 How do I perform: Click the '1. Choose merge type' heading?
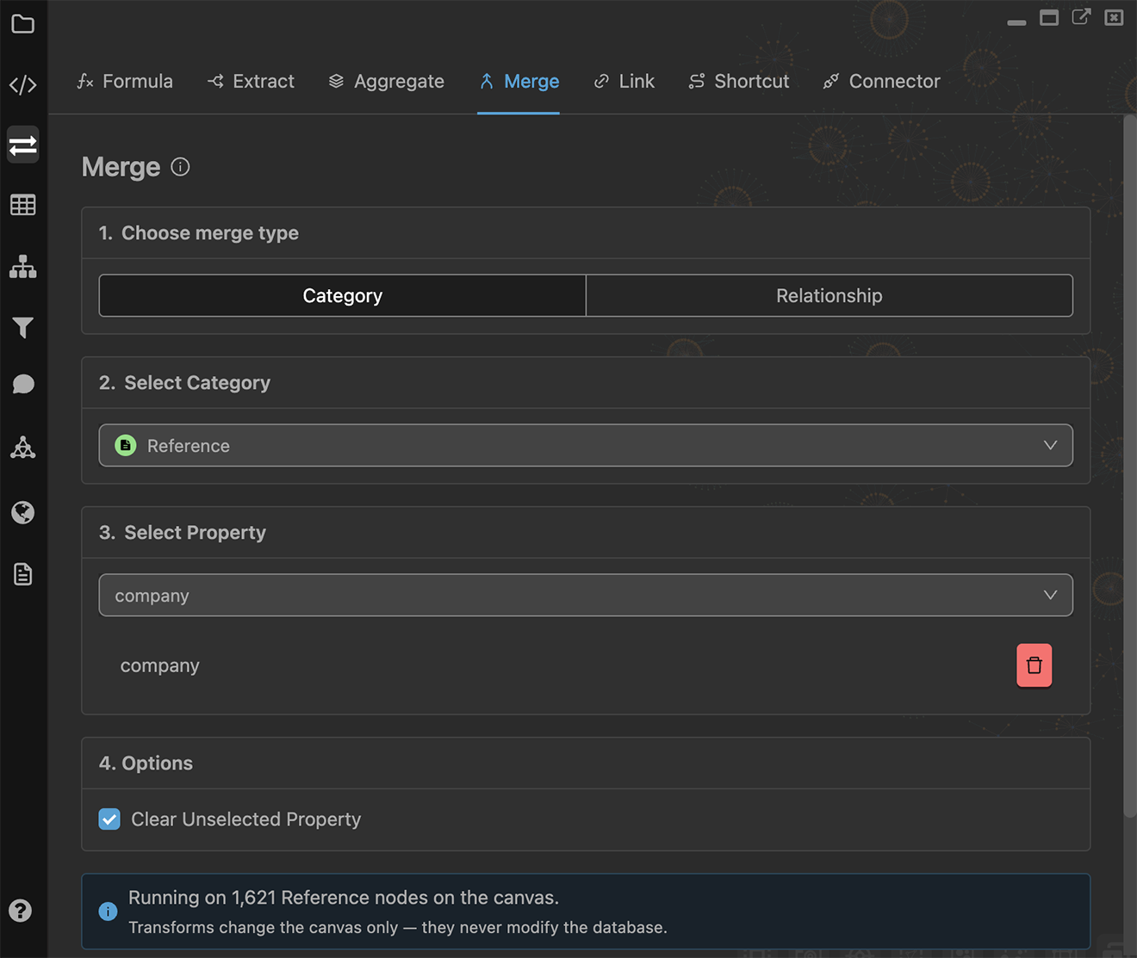point(199,233)
